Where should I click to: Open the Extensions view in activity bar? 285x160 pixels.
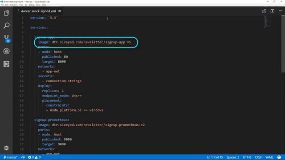(6, 64)
